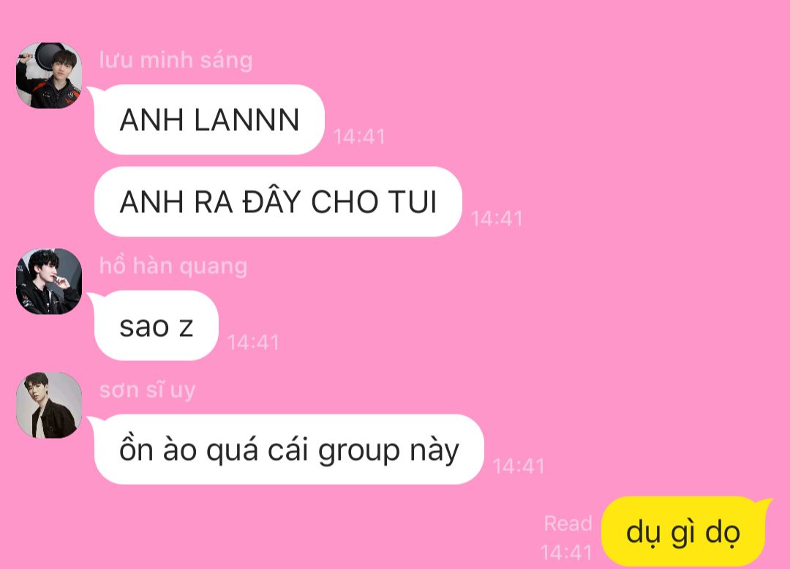Screen dimensions: 790x569
Task: Click the word 'LANNN' in first bubble
Action: point(247,120)
